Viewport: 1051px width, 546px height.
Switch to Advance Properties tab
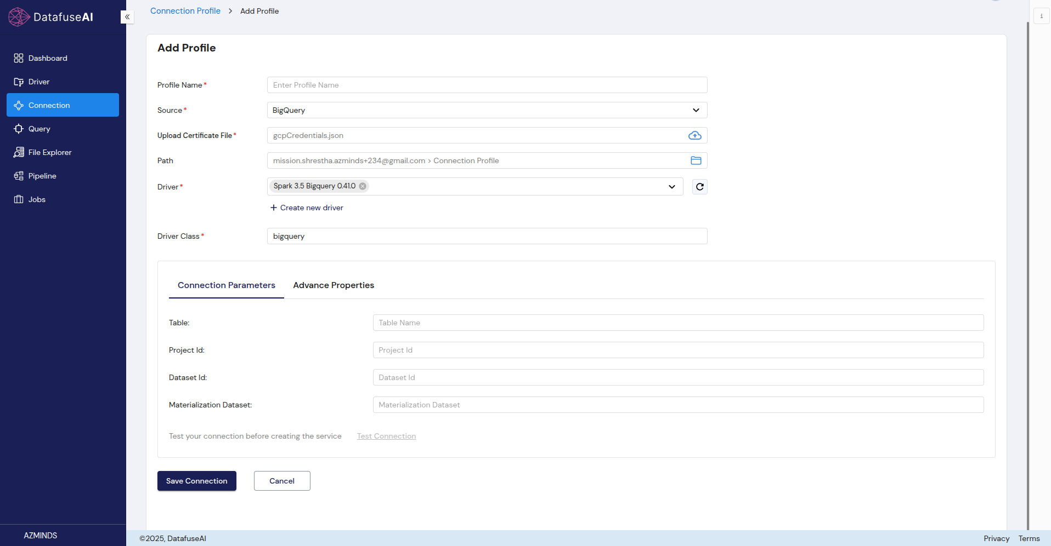(x=334, y=285)
